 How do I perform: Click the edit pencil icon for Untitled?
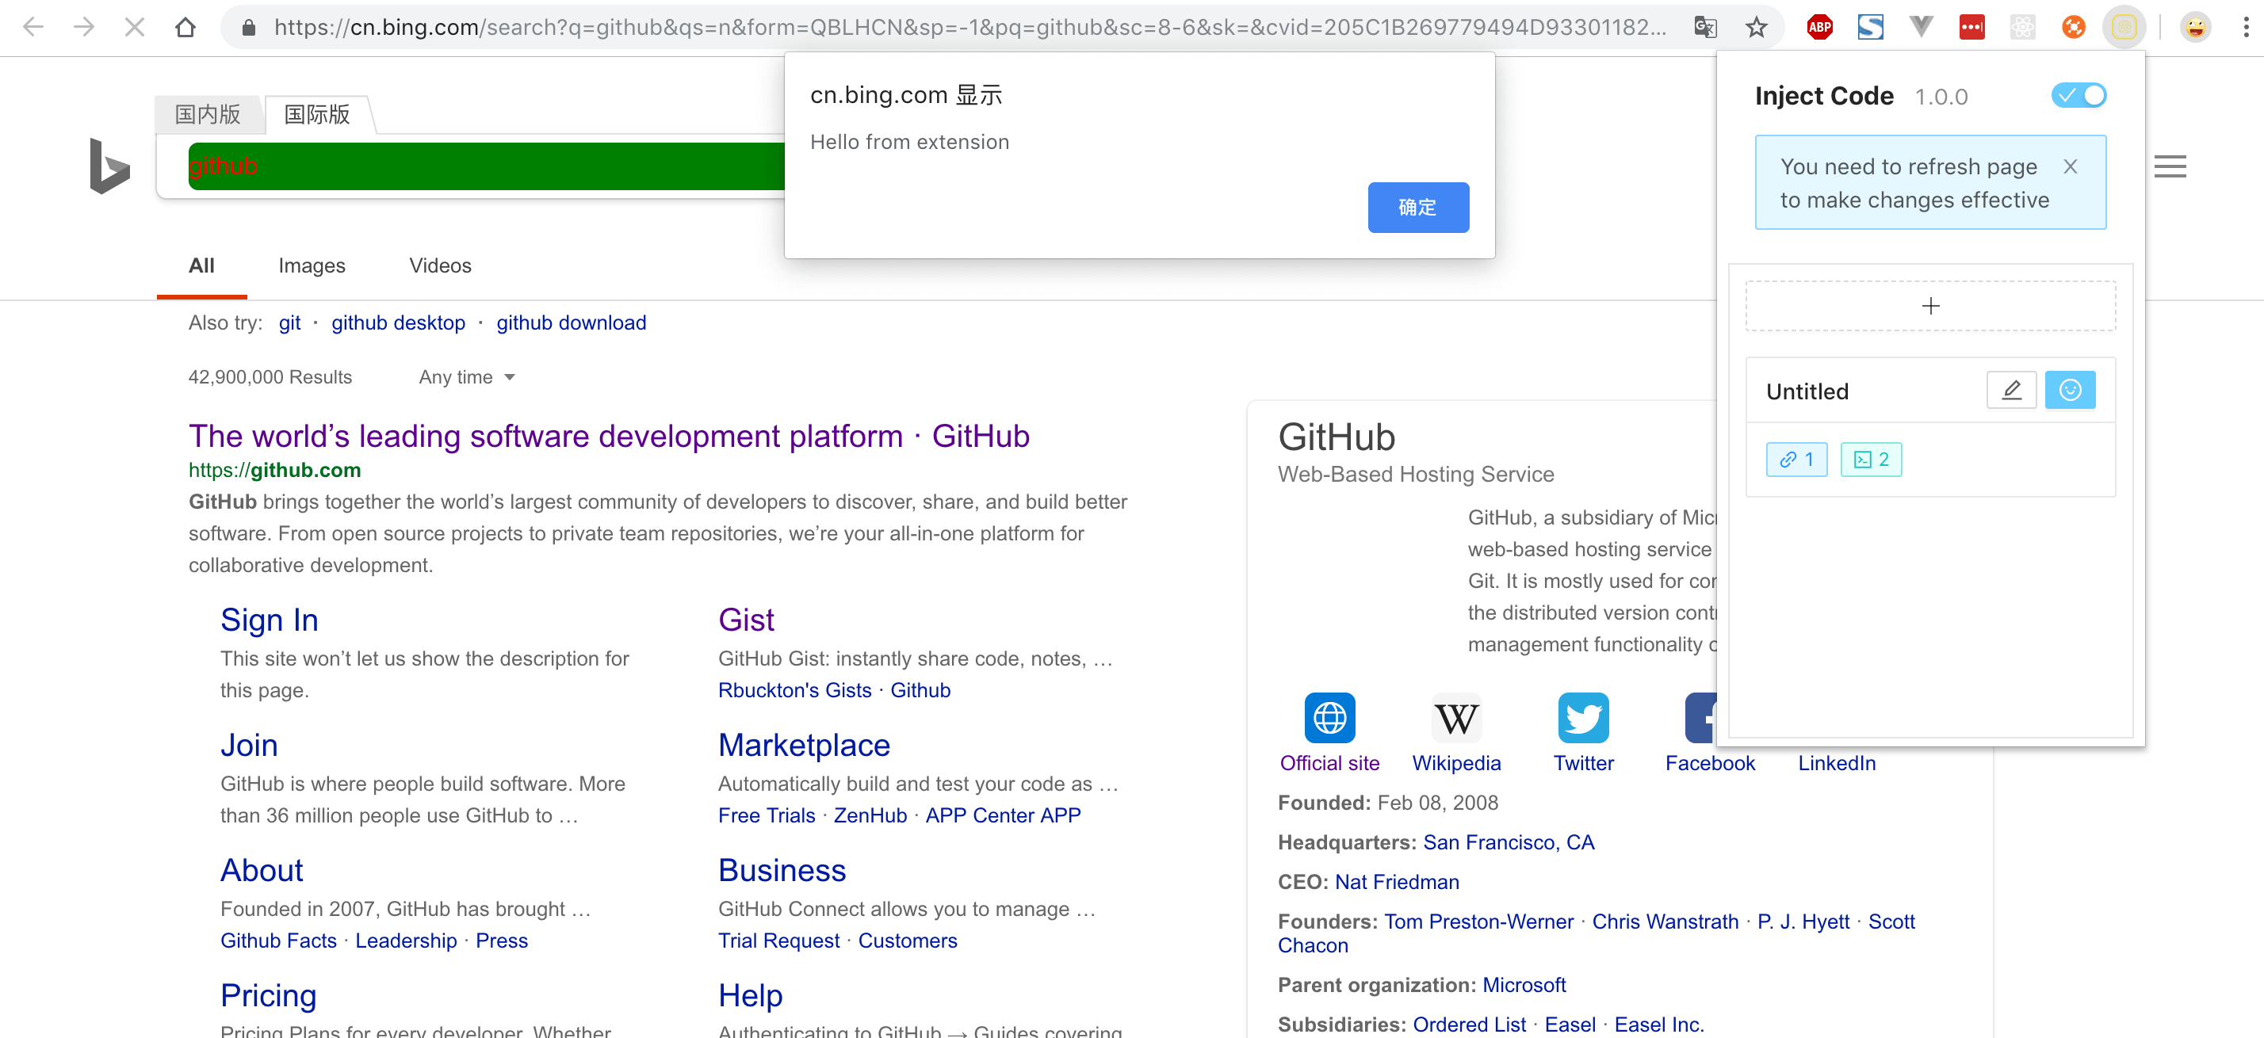point(2011,390)
